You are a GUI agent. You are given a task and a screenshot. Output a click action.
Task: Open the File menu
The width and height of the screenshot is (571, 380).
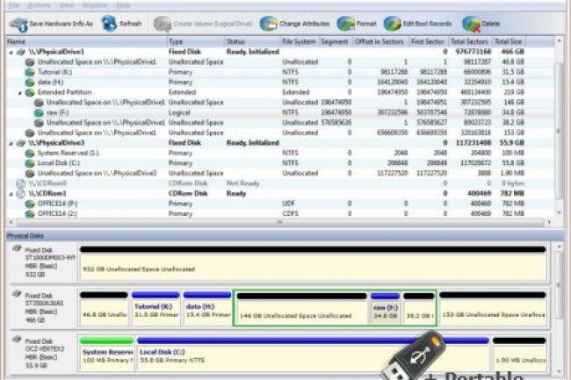(12, 5)
